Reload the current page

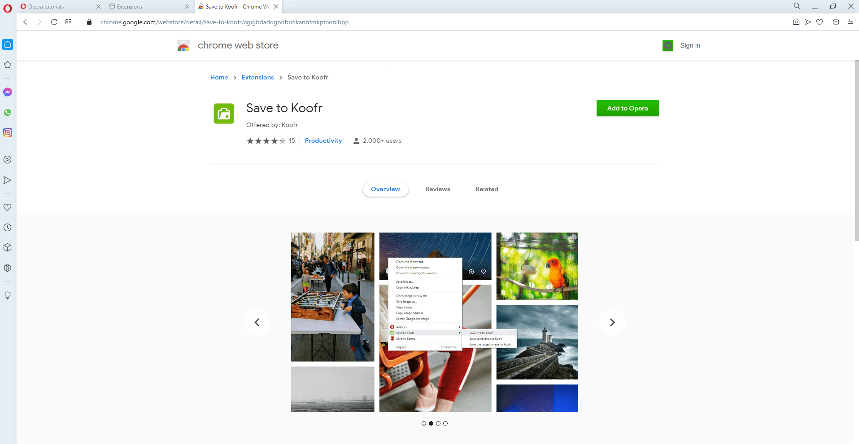[54, 22]
